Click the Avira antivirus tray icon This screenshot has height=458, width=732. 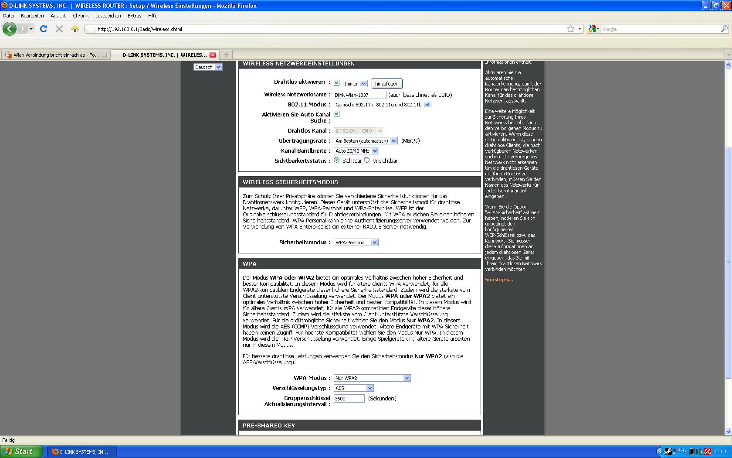pyautogui.click(x=708, y=451)
